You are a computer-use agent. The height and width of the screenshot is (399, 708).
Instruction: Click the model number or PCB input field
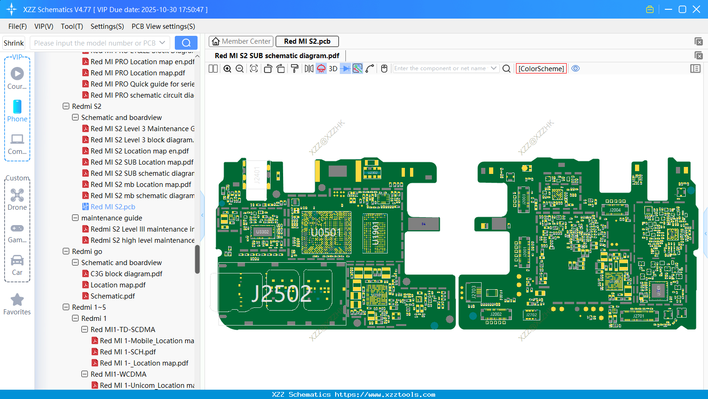[95, 43]
